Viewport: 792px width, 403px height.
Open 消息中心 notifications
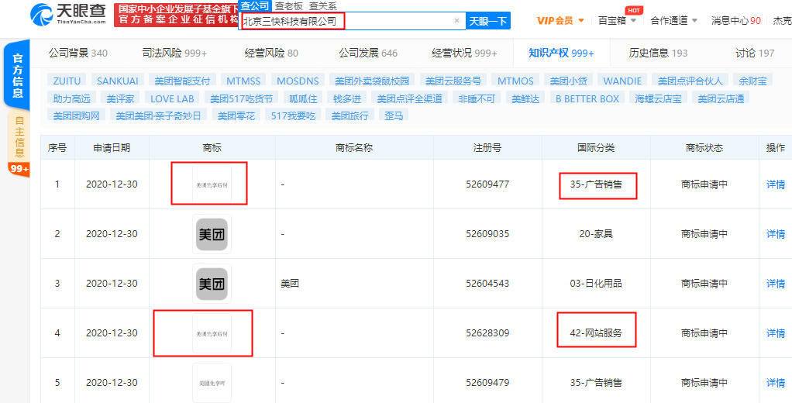(x=736, y=21)
